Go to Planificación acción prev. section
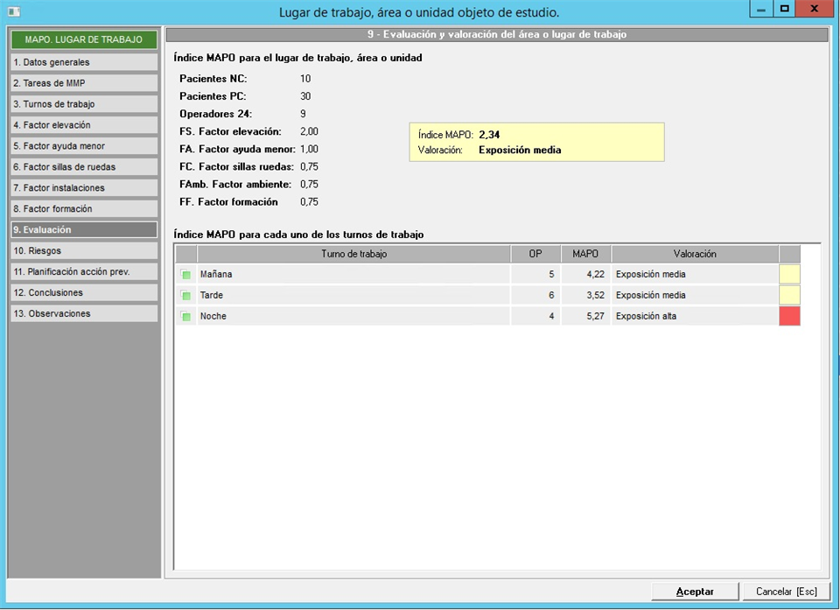This screenshot has height=610, width=840. [83, 272]
